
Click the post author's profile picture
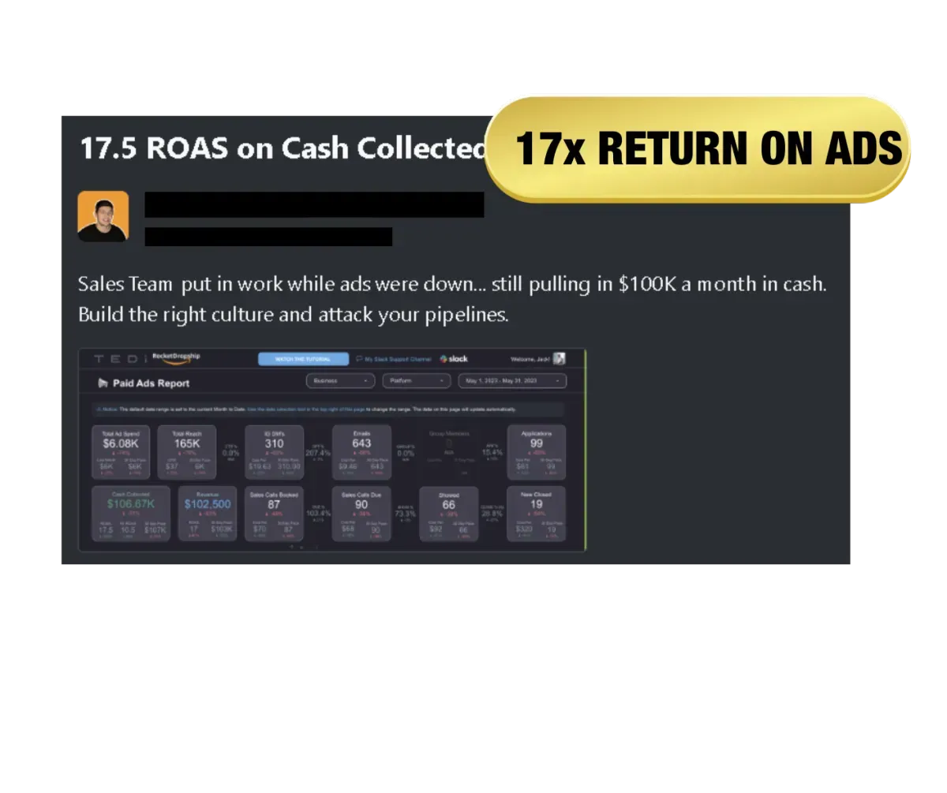103,216
